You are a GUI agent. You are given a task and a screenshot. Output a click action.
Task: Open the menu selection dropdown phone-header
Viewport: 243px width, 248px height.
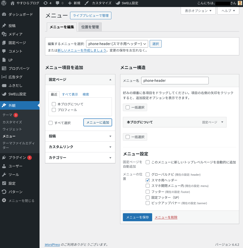117,44
